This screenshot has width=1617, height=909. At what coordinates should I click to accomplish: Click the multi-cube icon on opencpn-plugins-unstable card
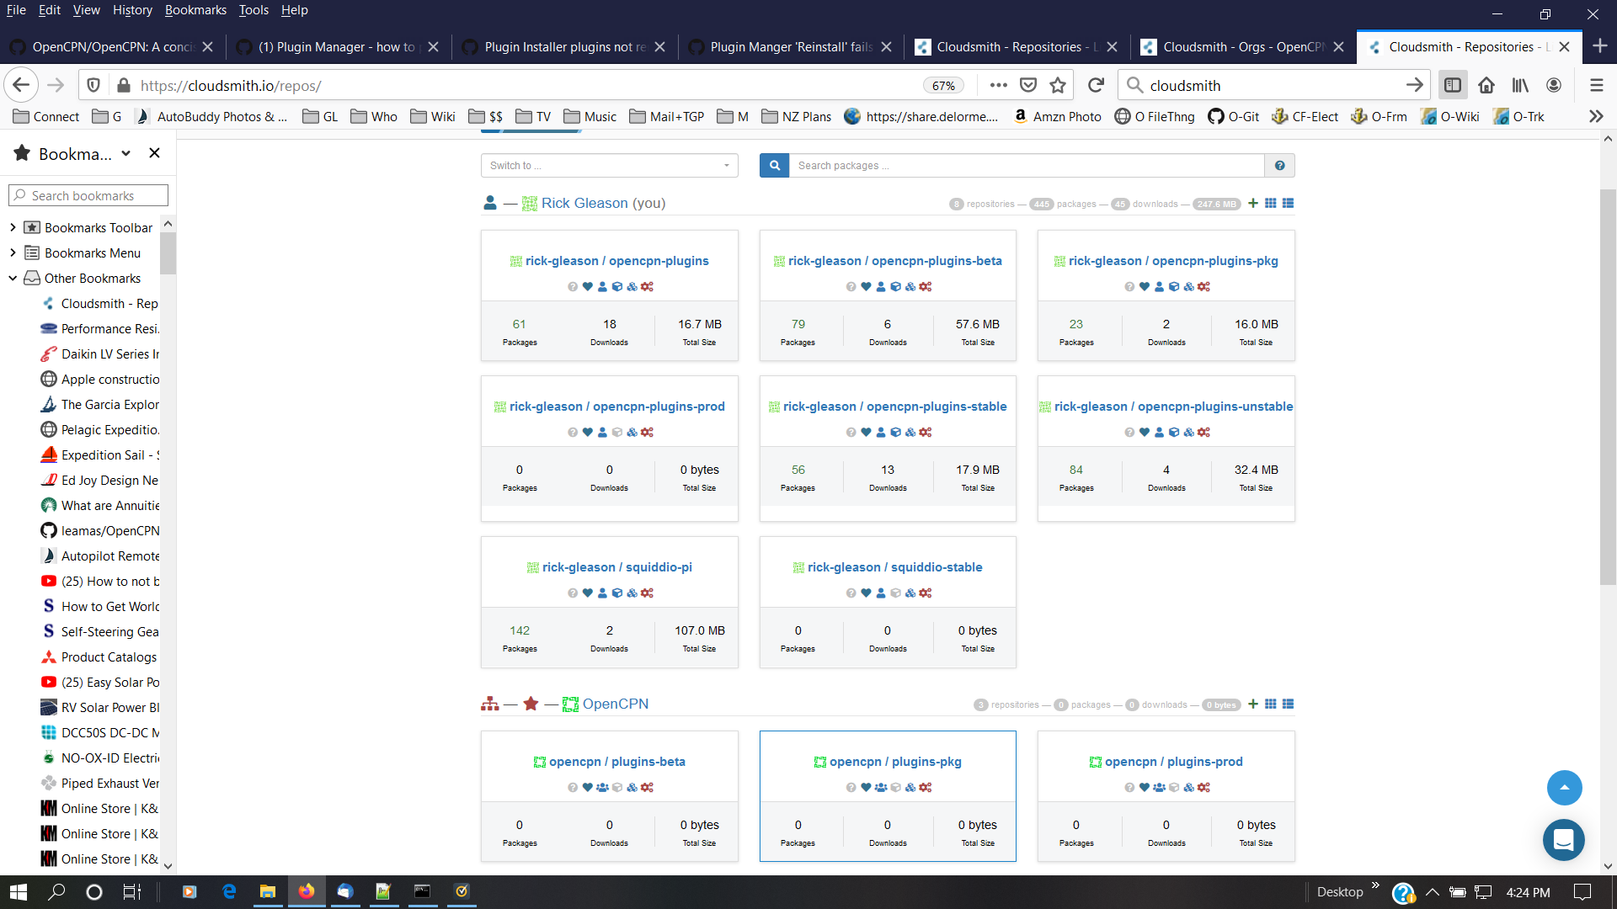click(1188, 433)
